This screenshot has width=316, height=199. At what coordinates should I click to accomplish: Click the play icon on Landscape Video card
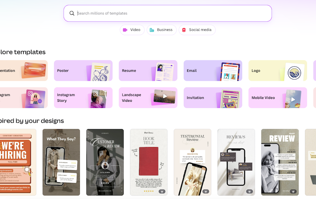coord(165,96)
